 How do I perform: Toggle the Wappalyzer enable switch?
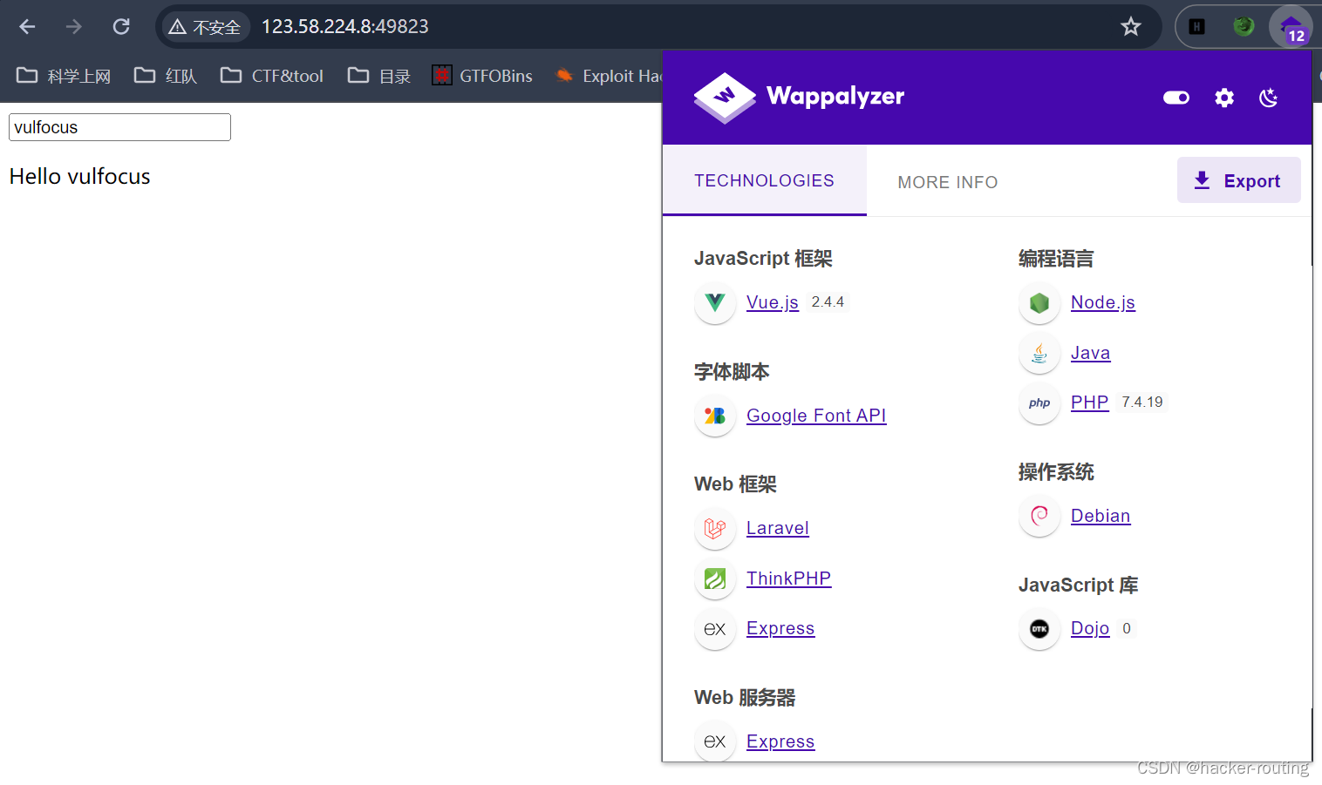(x=1176, y=98)
